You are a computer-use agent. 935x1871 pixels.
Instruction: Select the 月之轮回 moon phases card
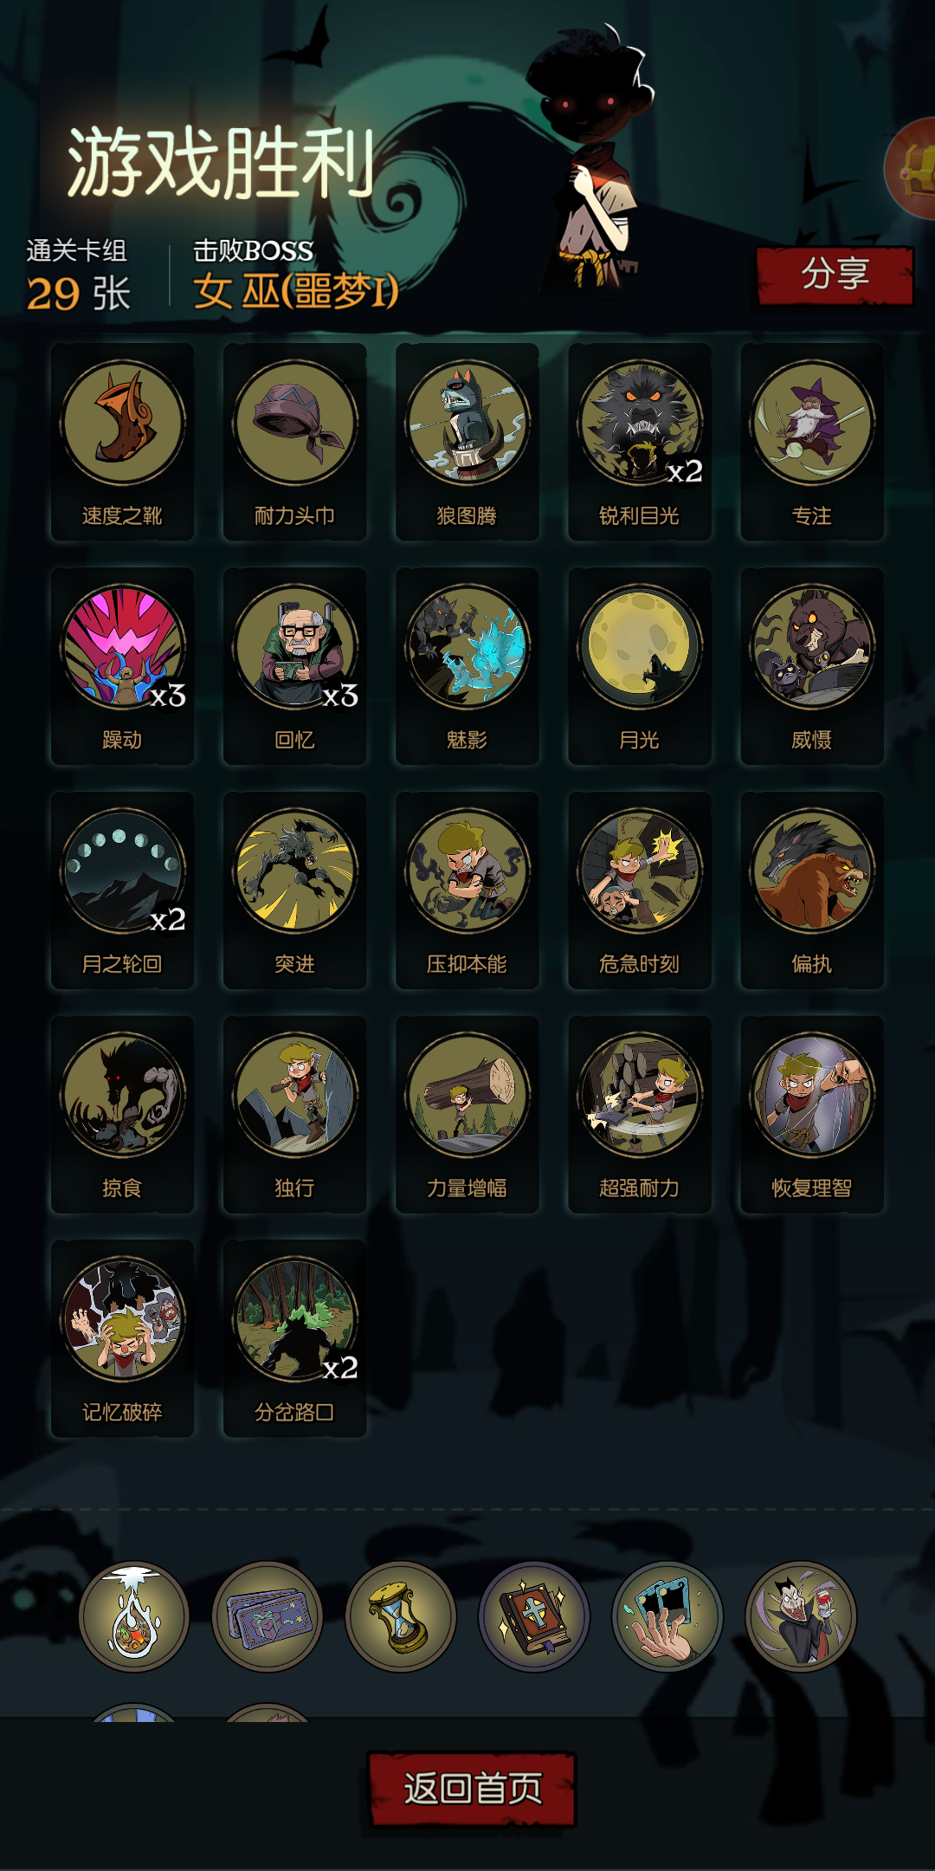pos(122,890)
